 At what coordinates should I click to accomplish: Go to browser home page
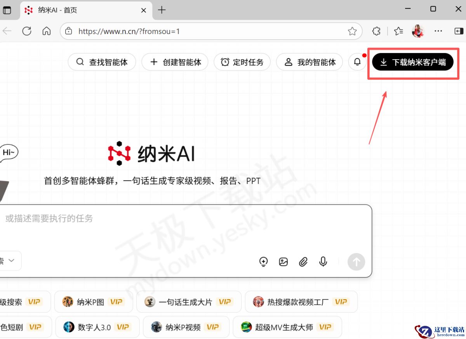47,31
